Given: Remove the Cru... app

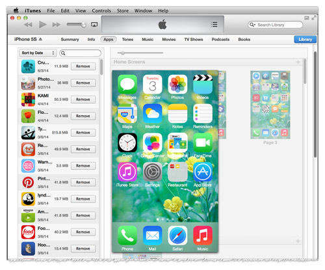Looking at the screenshot, I should click(83, 66).
